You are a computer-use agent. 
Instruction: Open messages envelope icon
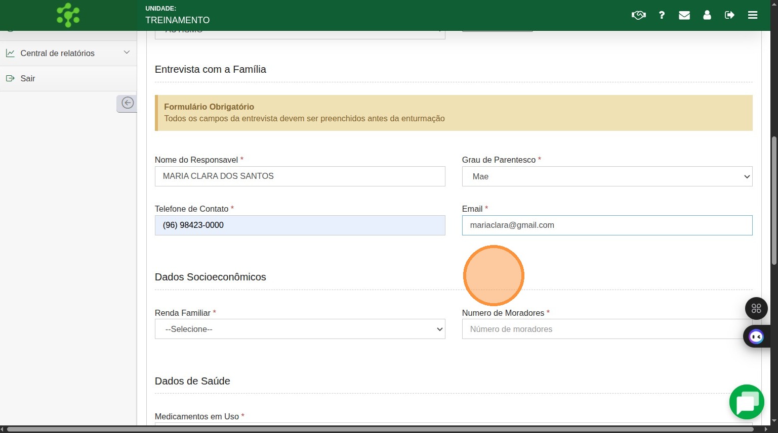coord(684,15)
